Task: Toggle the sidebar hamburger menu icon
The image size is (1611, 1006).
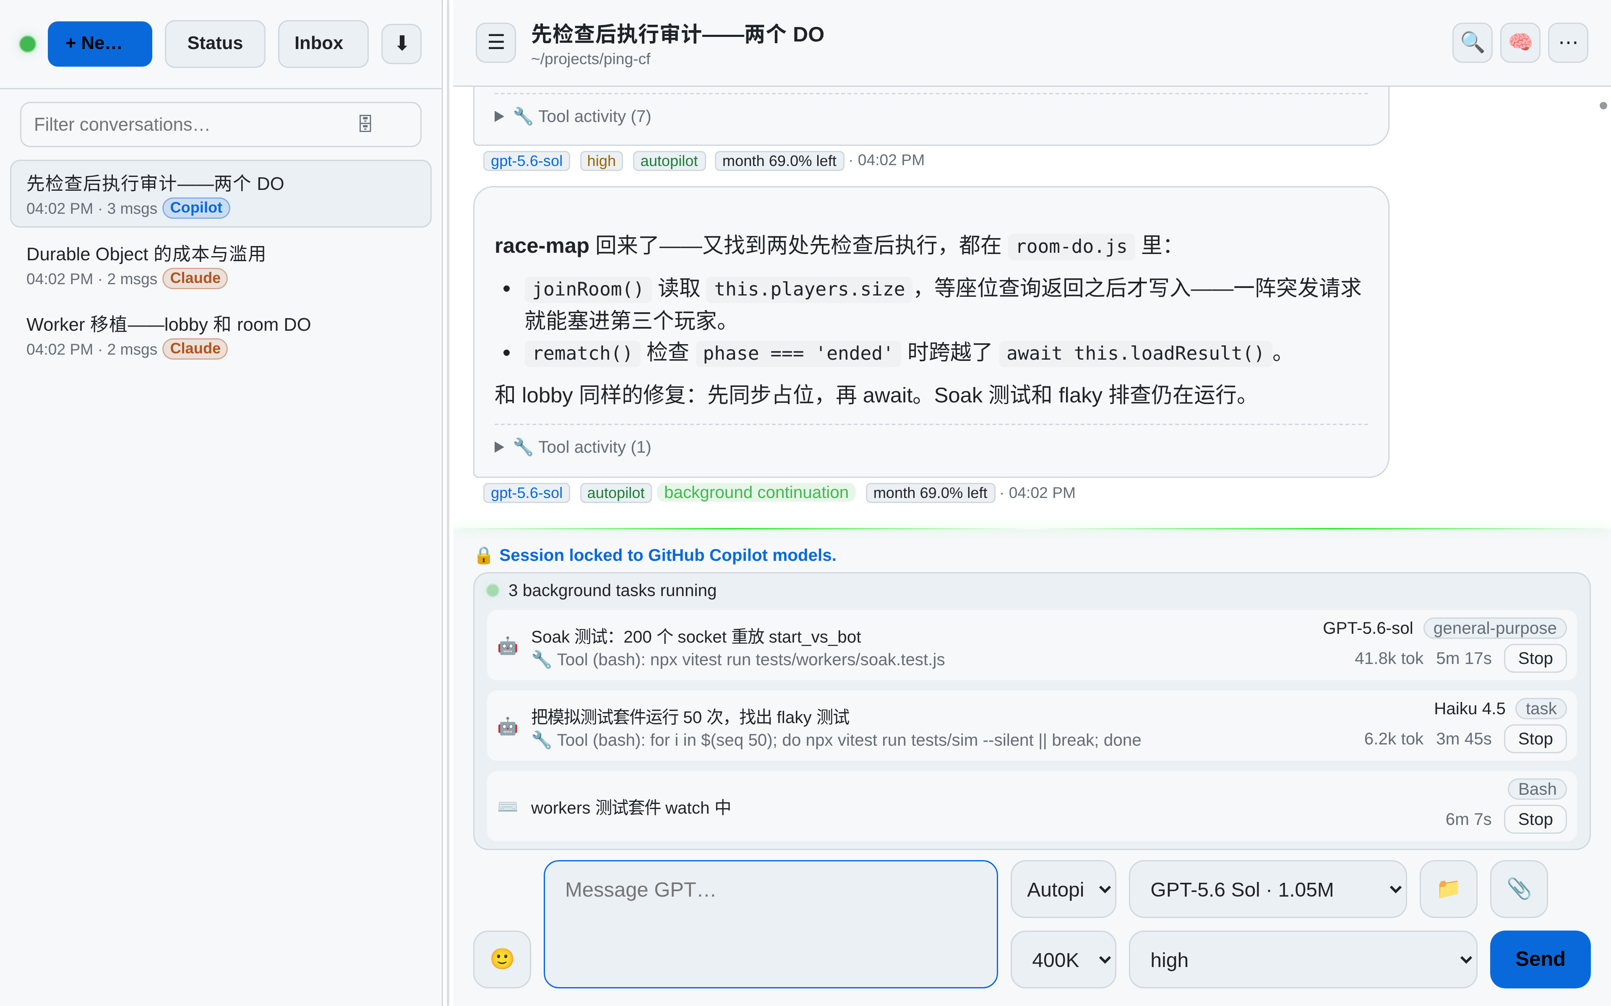Action: coord(496,43)
